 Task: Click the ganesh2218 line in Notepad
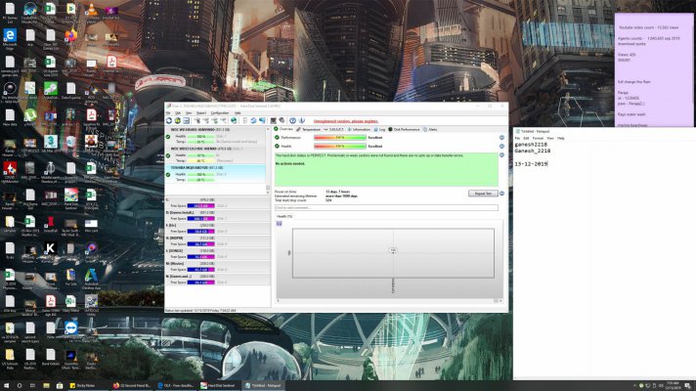pyautogui.click(x=531, y=145)
